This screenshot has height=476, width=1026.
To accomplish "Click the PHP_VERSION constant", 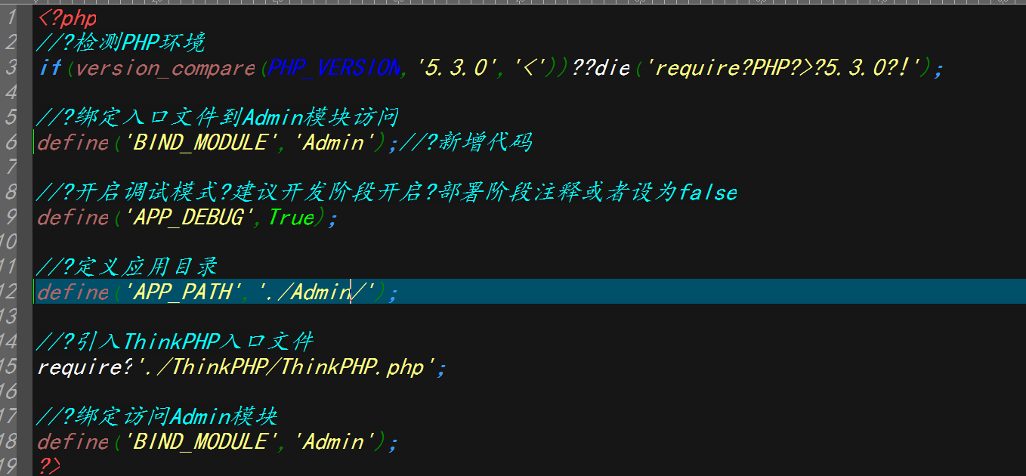I will (x=336, y=68).
